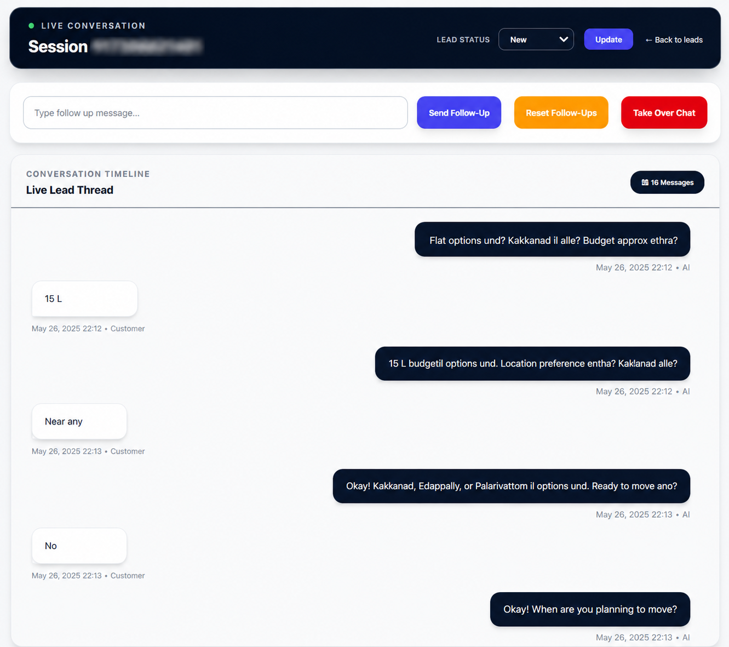Click the green live status dot

point(31,26)
